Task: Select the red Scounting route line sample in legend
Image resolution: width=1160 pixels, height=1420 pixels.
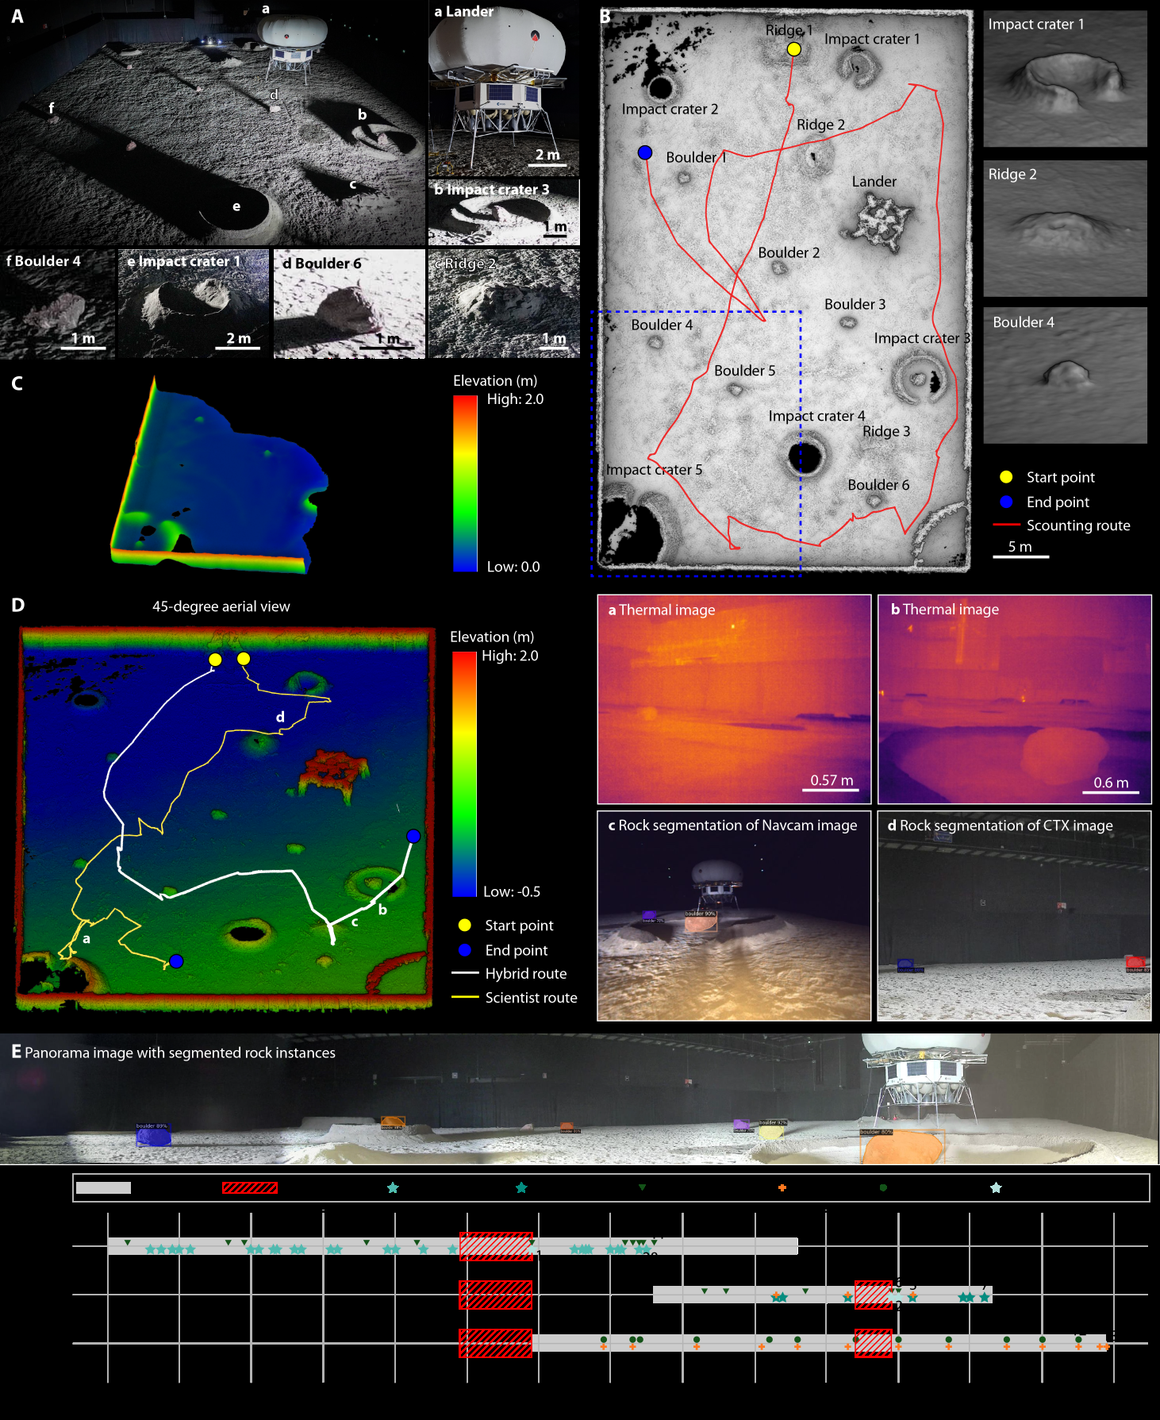Action: pyautogui.click(x=1006, y=525)
